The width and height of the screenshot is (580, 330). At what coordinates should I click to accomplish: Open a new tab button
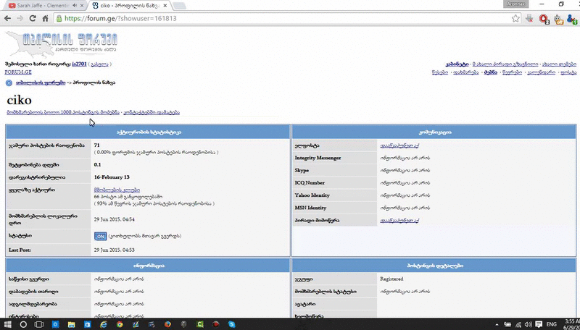[179, 6]
